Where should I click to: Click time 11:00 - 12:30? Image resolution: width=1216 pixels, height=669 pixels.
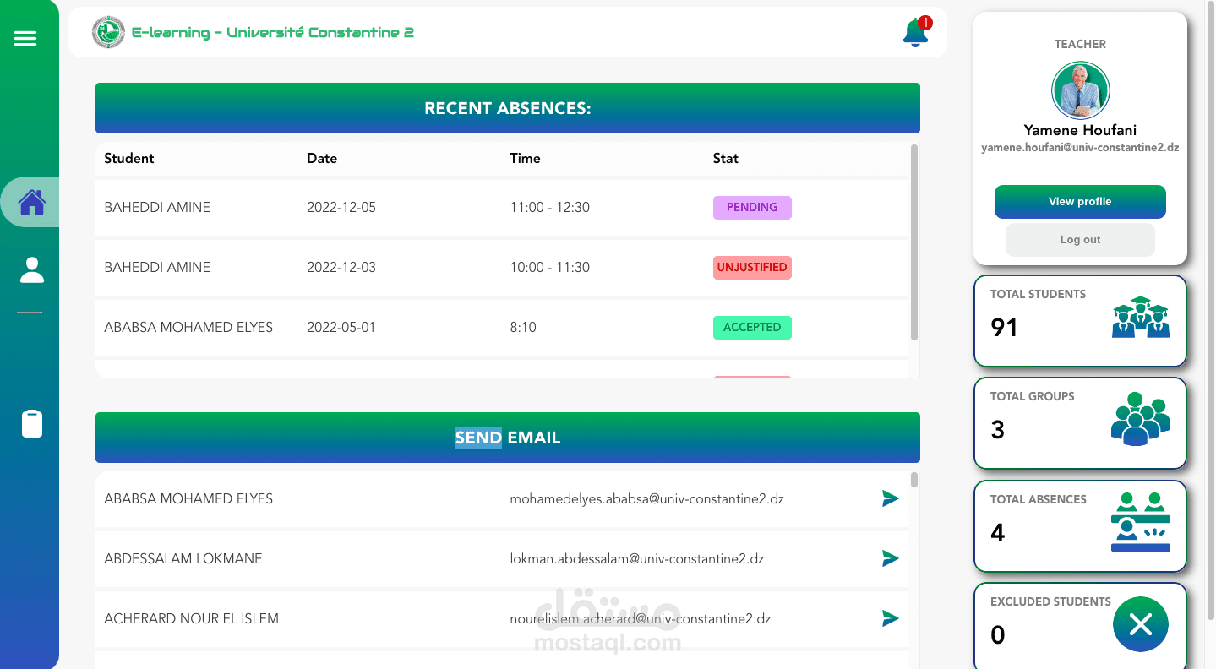pos(549,208)
